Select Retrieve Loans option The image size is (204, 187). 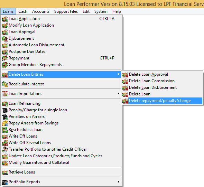coord(22,172)
